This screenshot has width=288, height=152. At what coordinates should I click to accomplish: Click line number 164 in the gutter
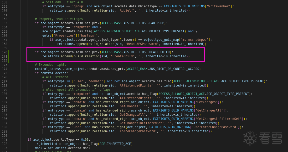[4, 27]
